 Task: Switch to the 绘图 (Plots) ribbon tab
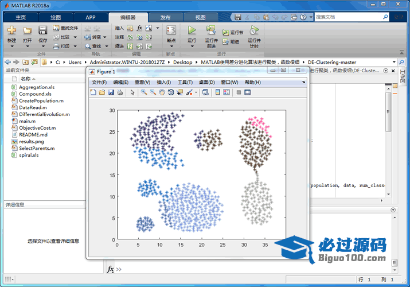[56, 17]
